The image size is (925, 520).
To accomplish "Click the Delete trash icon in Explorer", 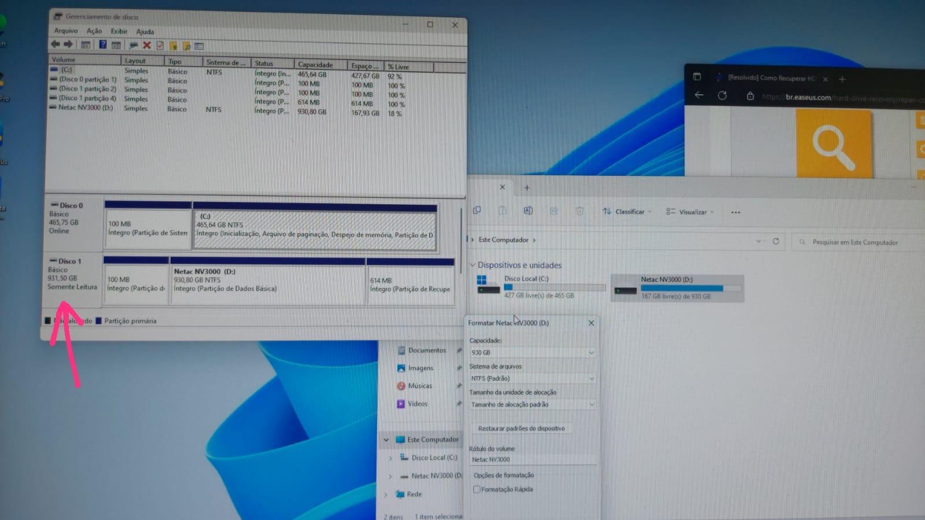I will click(x=580, y=211).
